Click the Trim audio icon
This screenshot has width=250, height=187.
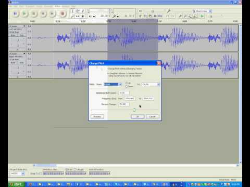[155, 16]
